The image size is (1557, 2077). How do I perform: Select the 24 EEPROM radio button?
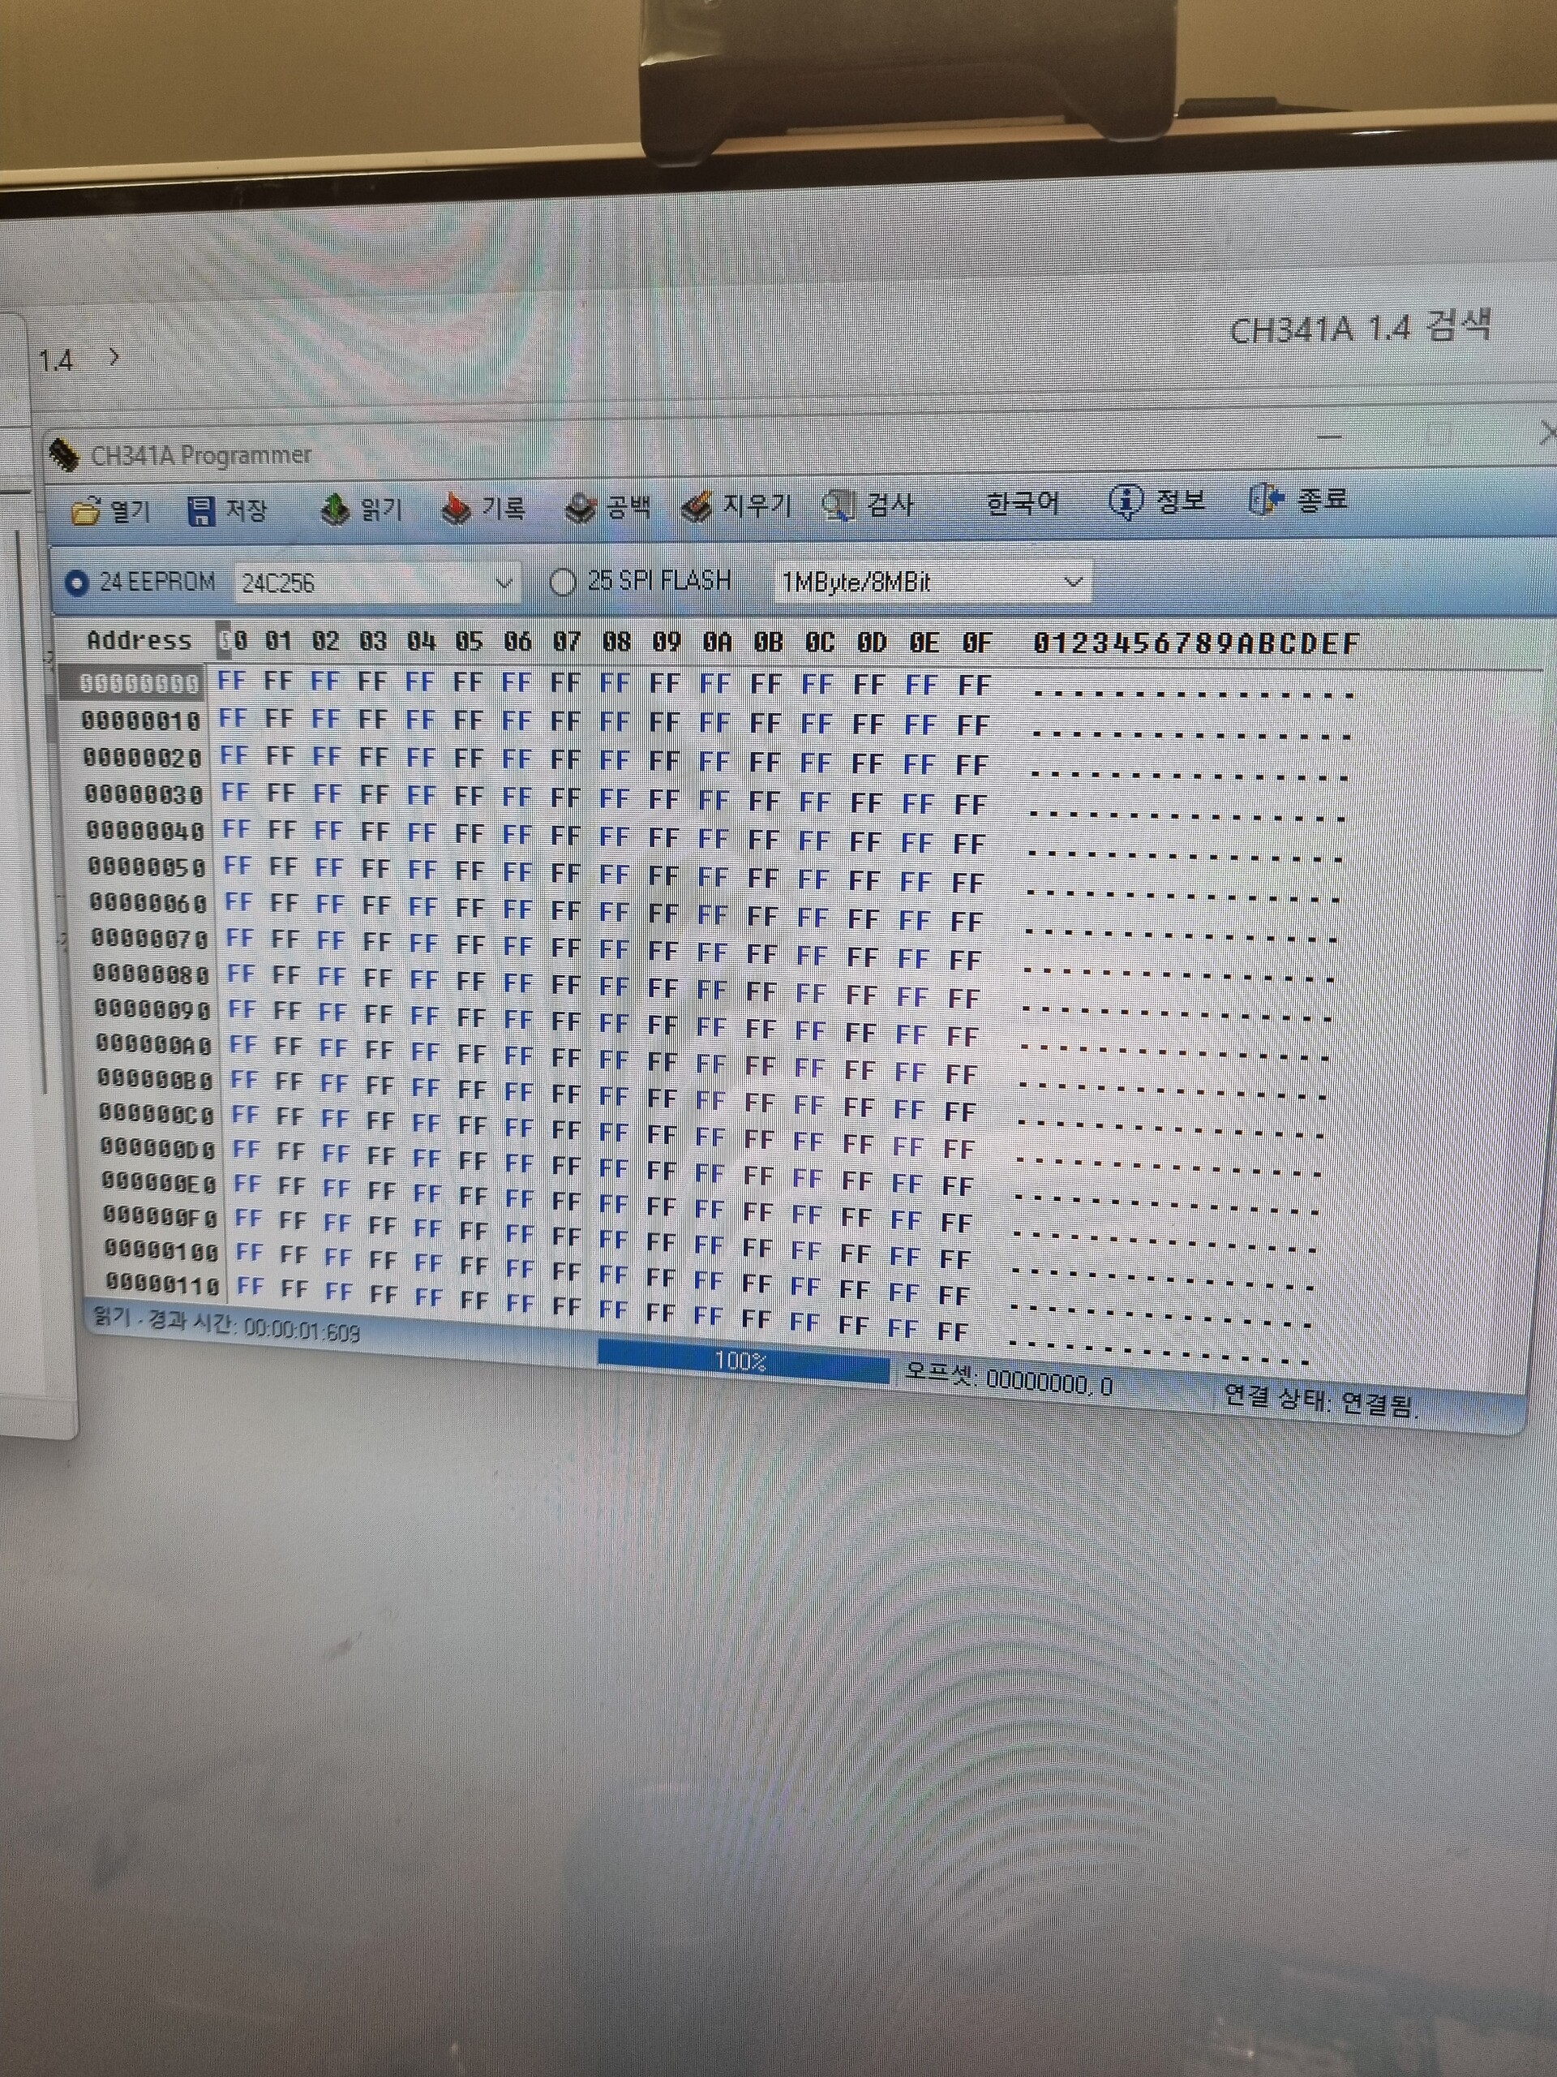(x=77, y=583)
